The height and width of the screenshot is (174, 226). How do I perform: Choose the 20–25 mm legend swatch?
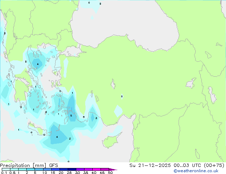coord(64,169)
